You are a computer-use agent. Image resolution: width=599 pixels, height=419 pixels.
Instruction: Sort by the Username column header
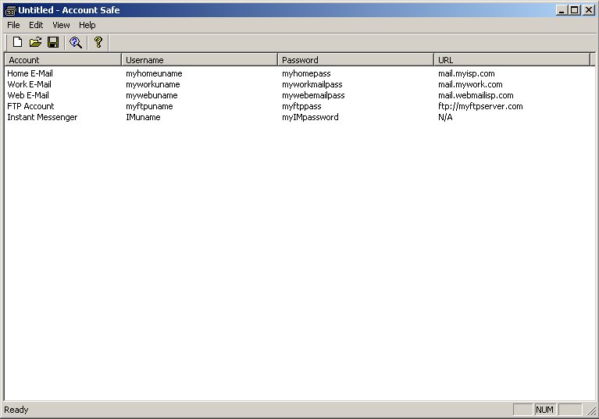pyautogui.click(x=200, y=60)
